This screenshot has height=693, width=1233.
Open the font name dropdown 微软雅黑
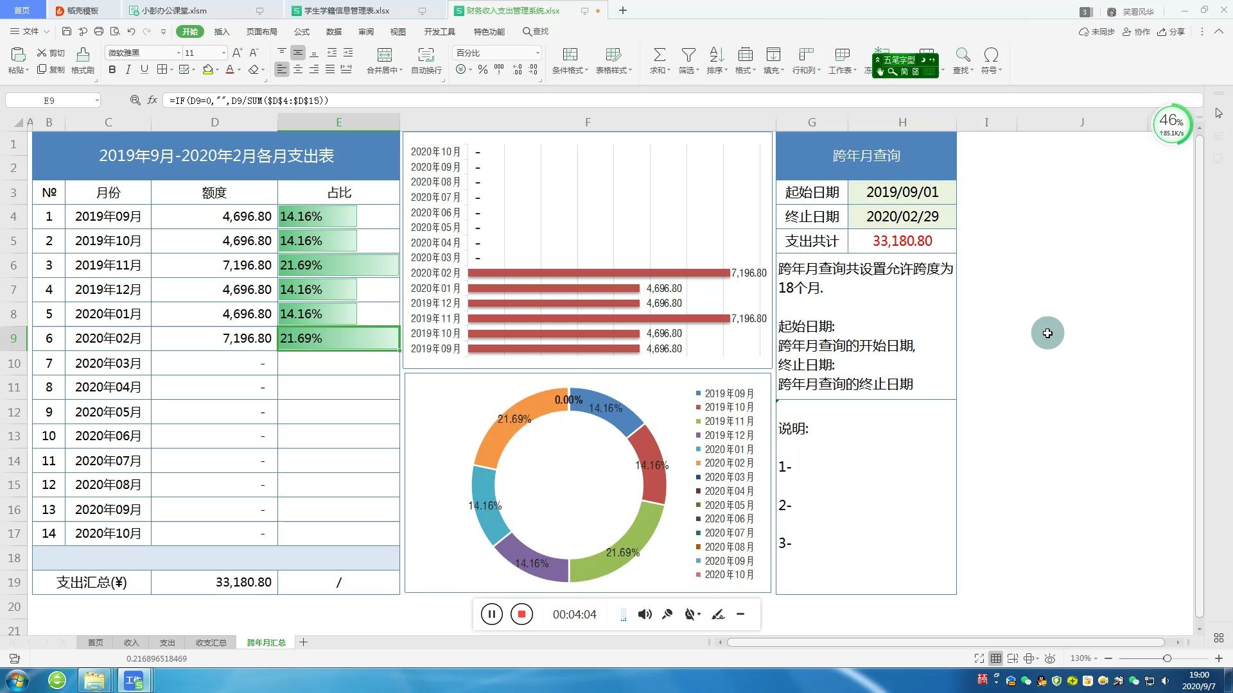click(178, 53)
